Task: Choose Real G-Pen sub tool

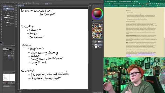Action: (9, 22)
